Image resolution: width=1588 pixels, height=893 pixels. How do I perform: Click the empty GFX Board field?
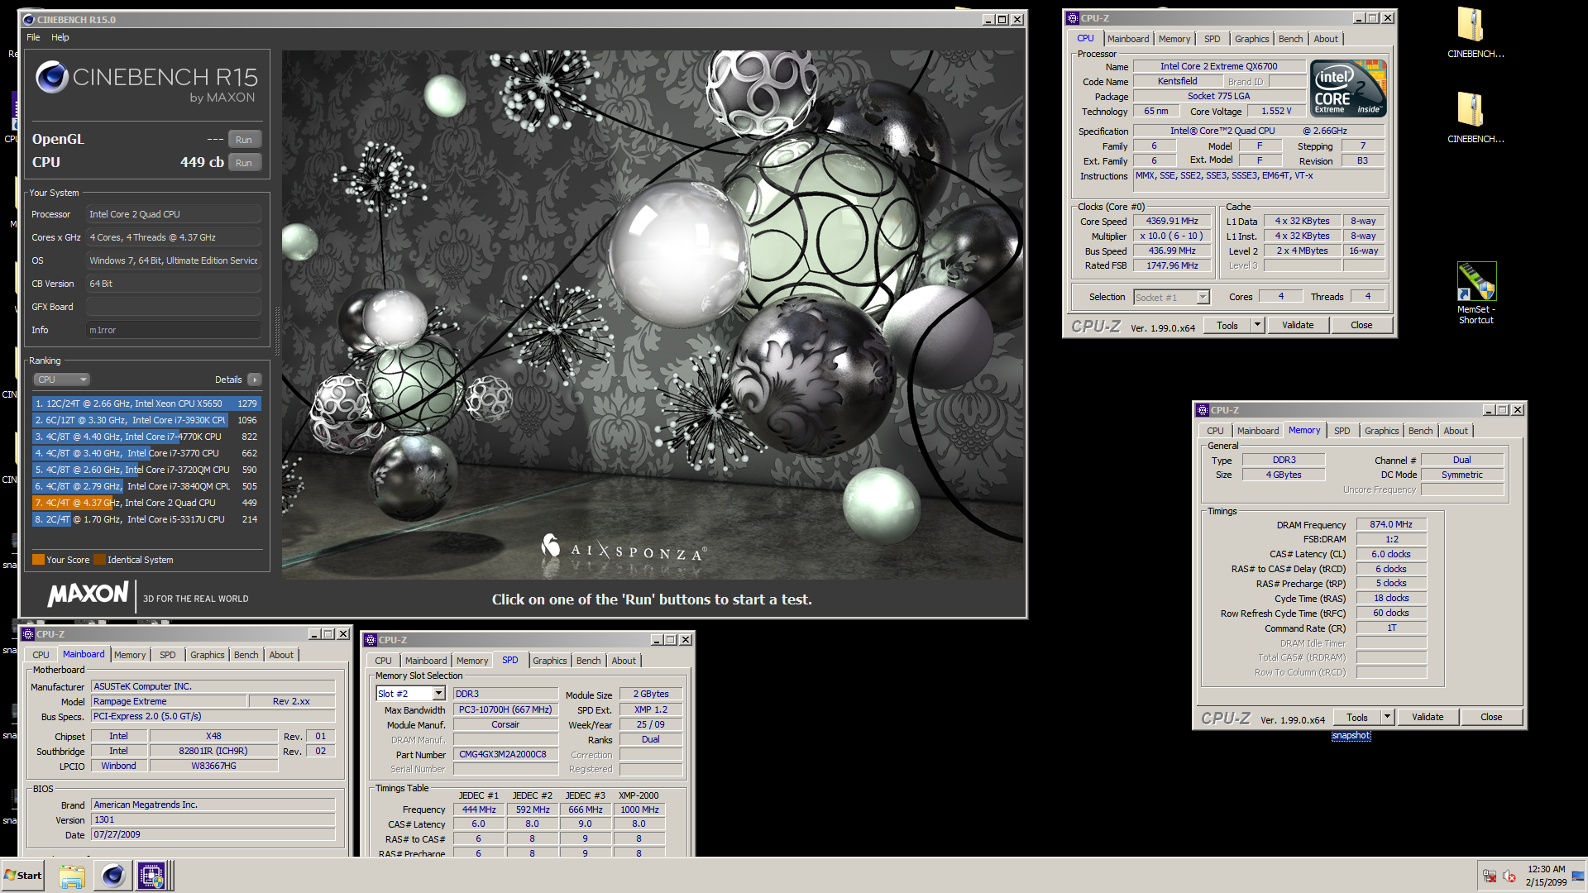pos(174,307)
